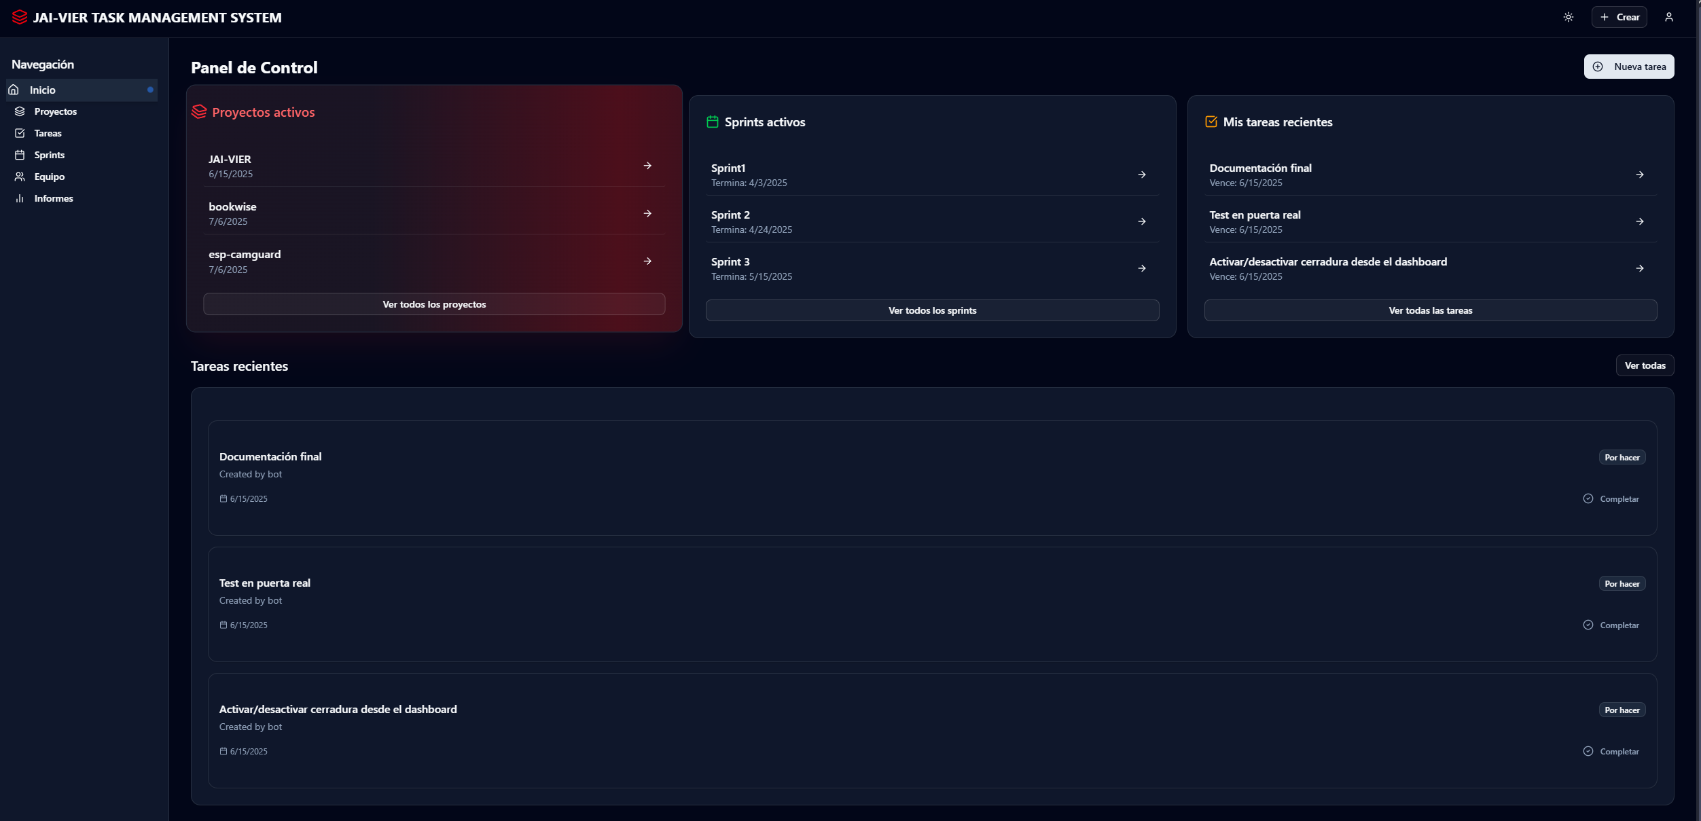This screenshot has width=1701, height=821.
Task: Click the Mis tareas recientes checkbox icon
Action: (x=1211, y=122)
